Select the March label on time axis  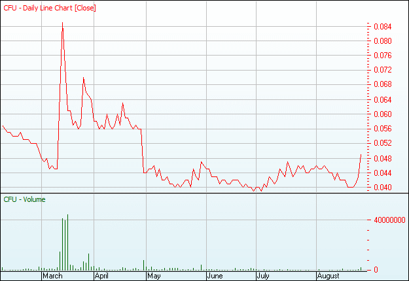52,276
